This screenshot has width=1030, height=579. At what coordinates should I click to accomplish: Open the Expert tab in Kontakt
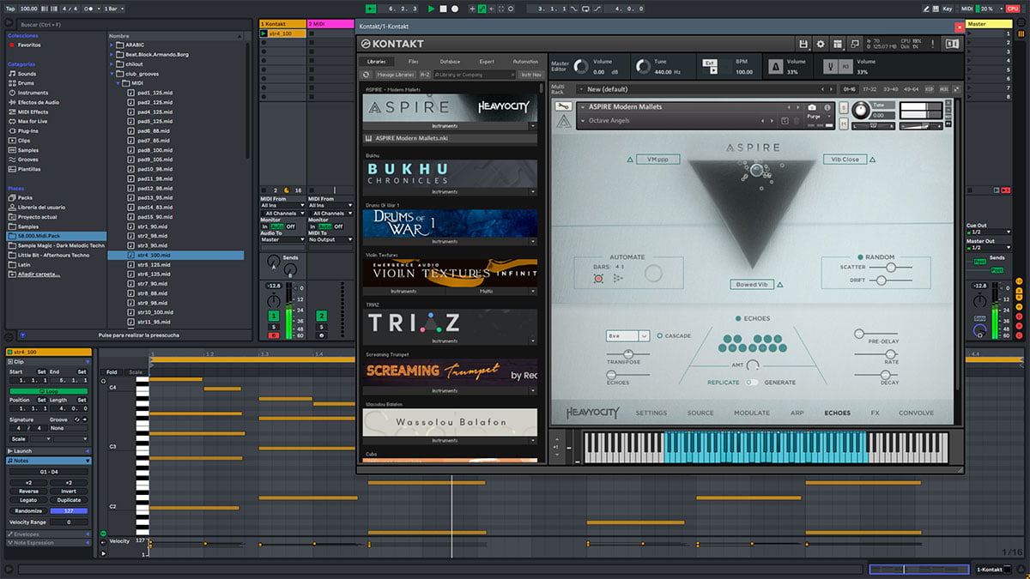487,62
